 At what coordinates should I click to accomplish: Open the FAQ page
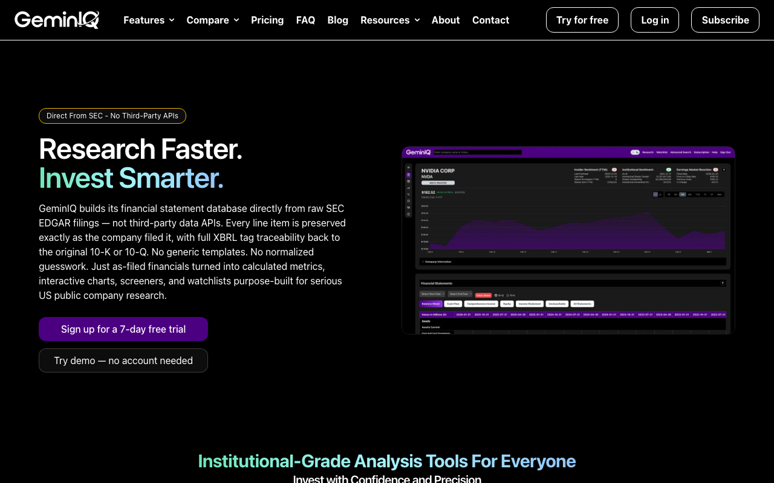pyautogui.click(x=305, y=20)
